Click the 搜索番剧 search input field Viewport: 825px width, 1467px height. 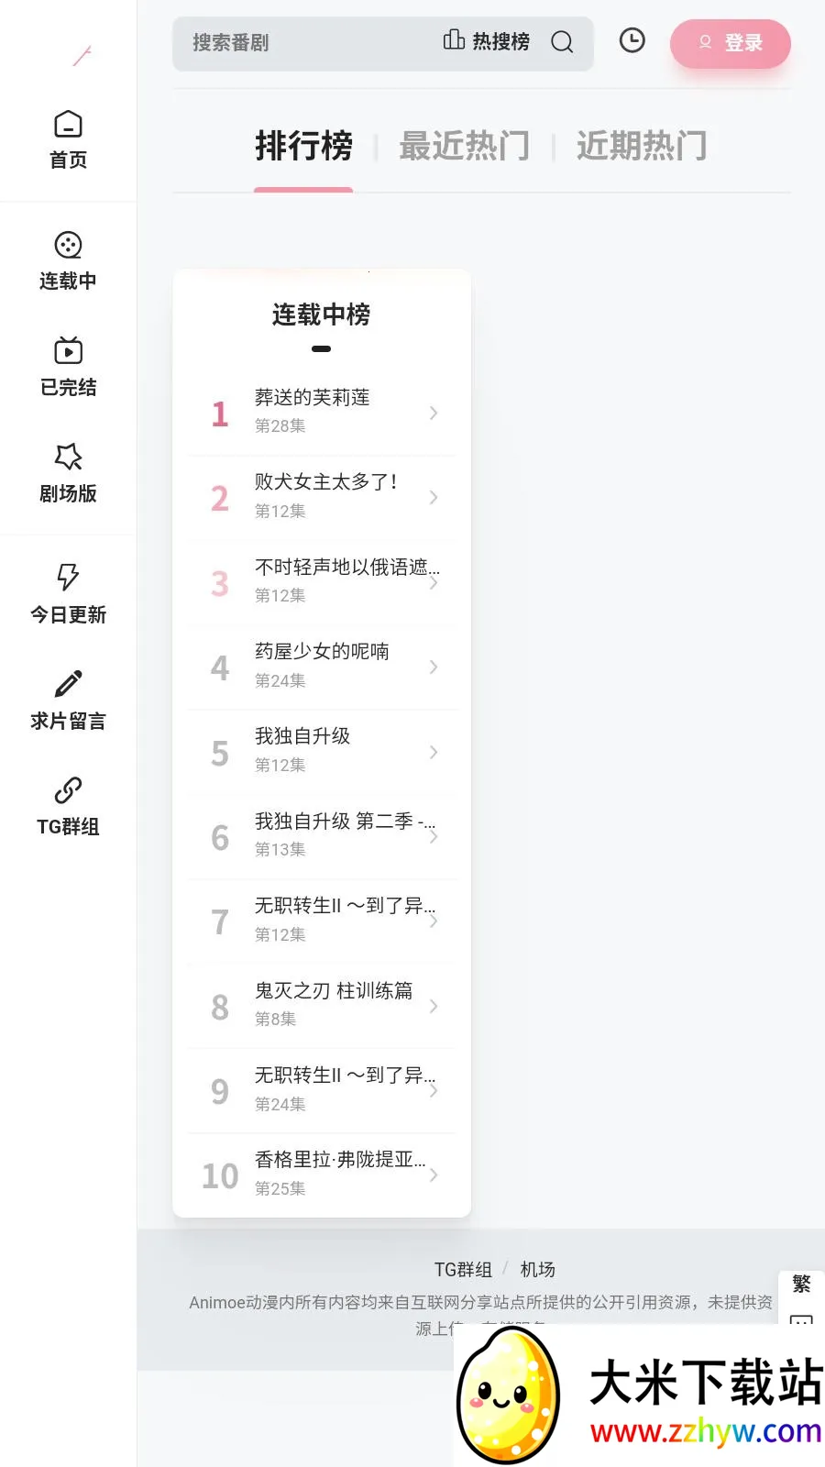pyautogui.click(x=302, y=43)
